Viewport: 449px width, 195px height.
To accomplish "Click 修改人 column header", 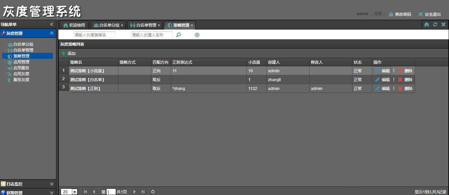I will pos(331,62).
